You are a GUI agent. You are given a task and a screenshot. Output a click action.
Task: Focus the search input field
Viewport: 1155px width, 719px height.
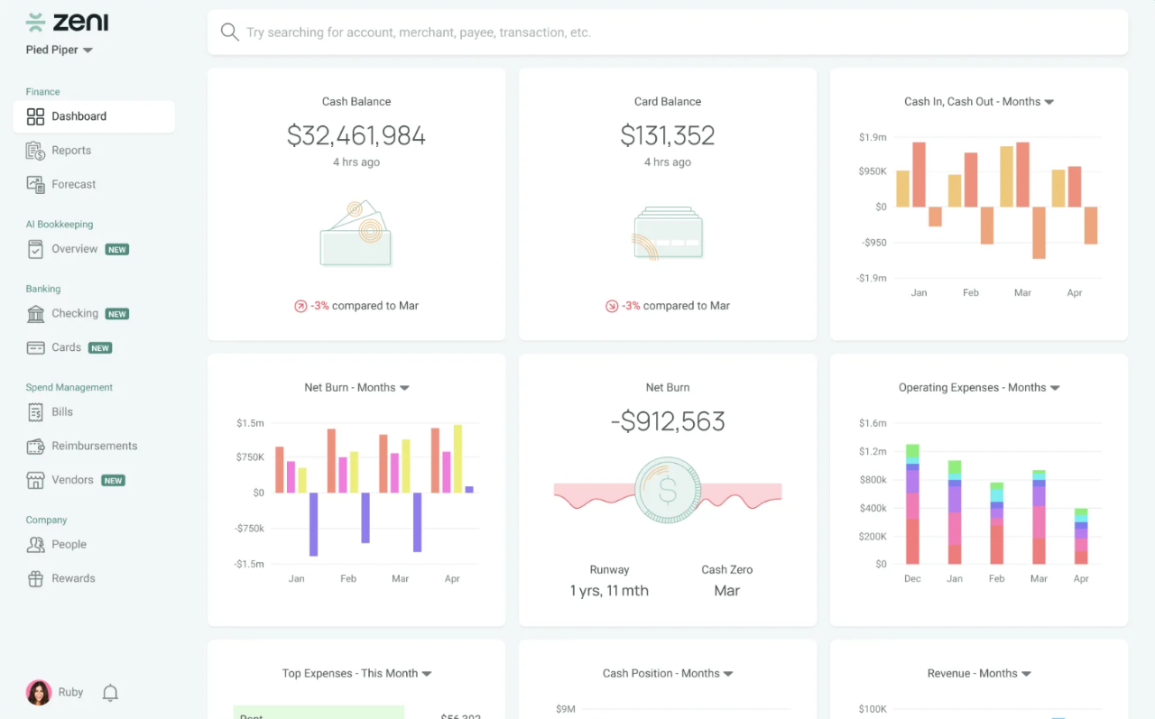click(x=668, y=32)
